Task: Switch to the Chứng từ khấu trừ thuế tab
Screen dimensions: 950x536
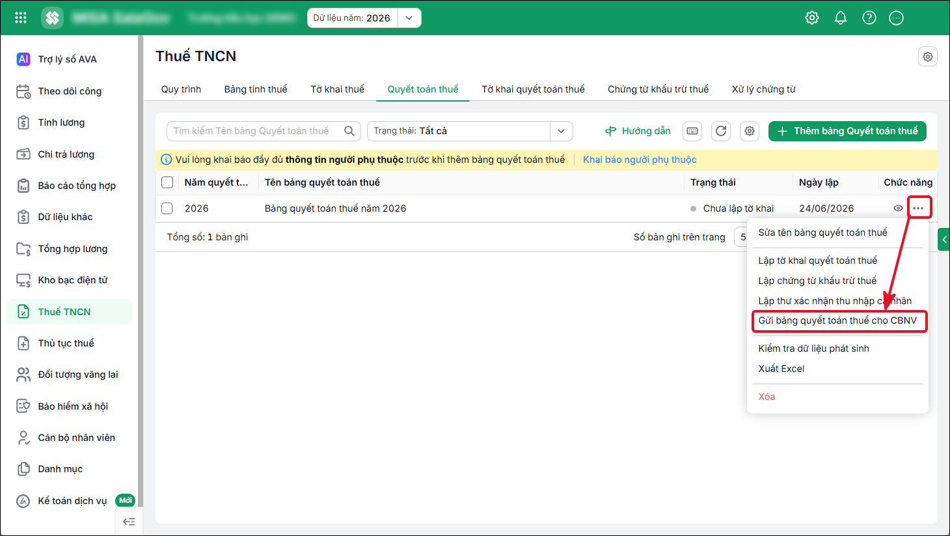Action: (x=658, y=89)
